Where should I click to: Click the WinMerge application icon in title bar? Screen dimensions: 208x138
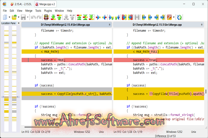pos(4,4)
